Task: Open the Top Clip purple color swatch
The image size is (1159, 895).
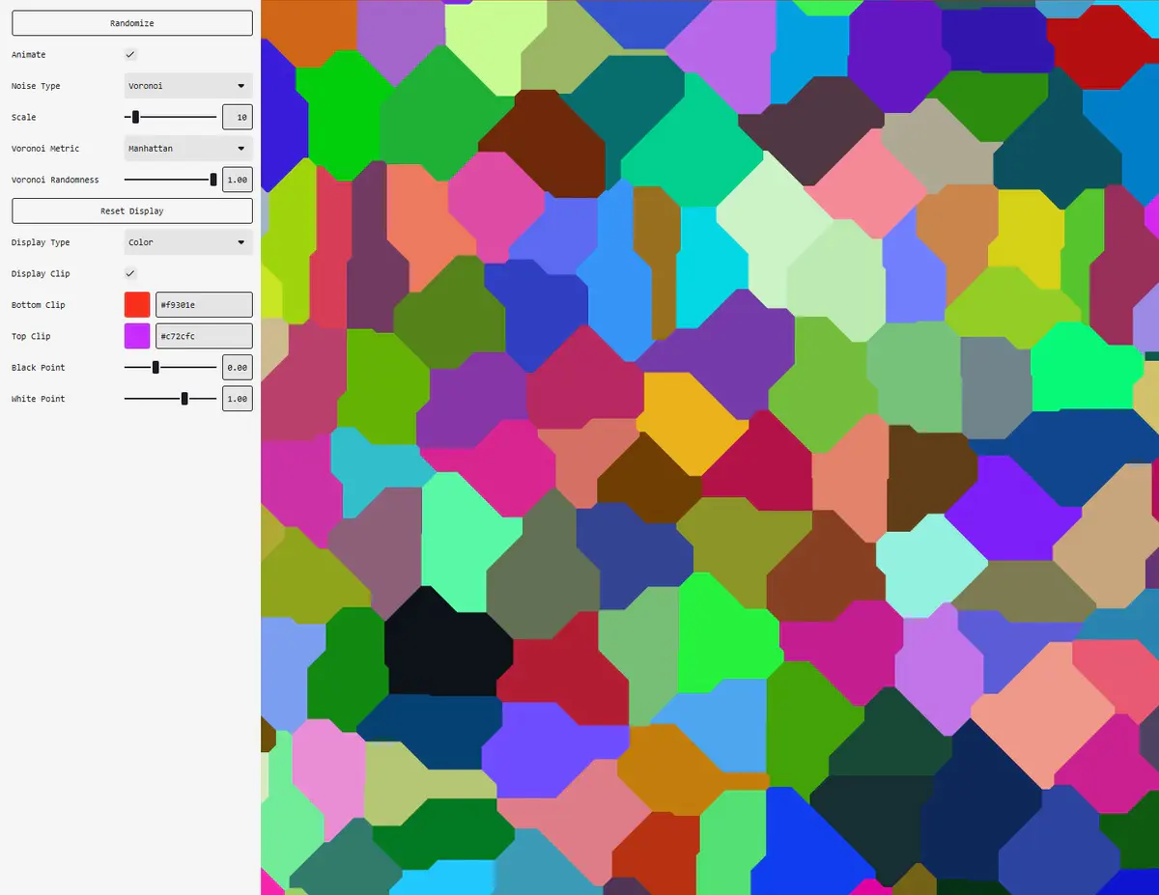Action: [x=137, y=336]
